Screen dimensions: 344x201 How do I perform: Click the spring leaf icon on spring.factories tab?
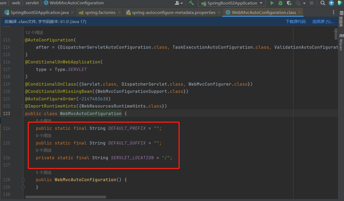coord(81,12)
